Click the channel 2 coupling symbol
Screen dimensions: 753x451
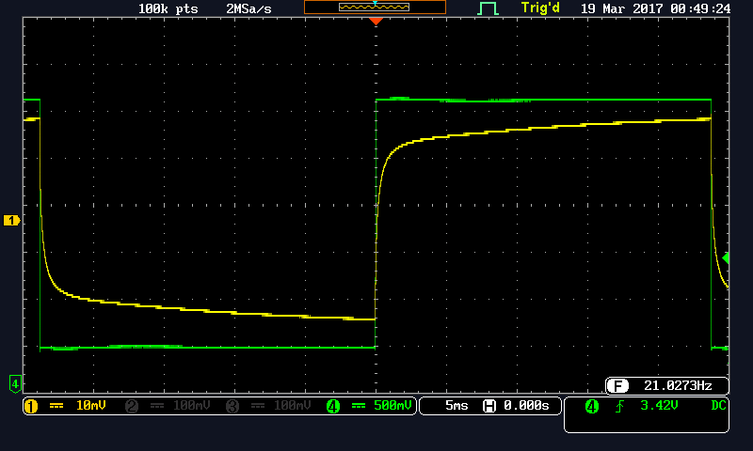click(156, 406)
